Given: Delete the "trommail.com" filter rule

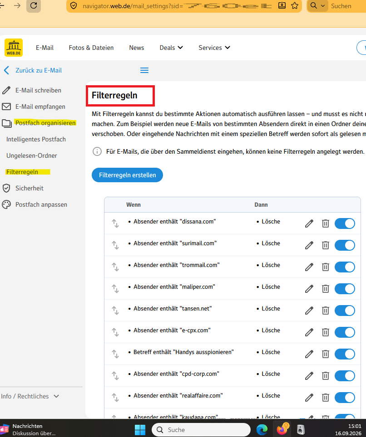Looking at the screenshot, I should [326, 267].
